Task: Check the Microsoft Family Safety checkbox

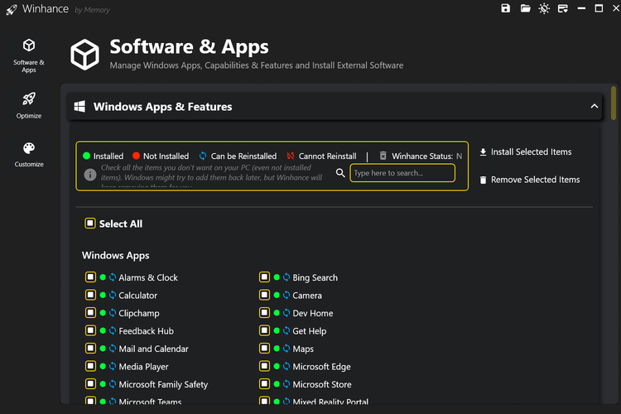Action: point(91,384)
